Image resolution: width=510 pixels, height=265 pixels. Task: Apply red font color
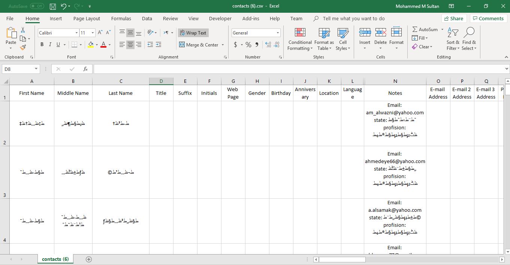(103, 45)
